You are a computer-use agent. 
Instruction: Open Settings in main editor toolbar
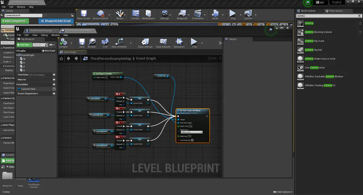pos(165,15)
